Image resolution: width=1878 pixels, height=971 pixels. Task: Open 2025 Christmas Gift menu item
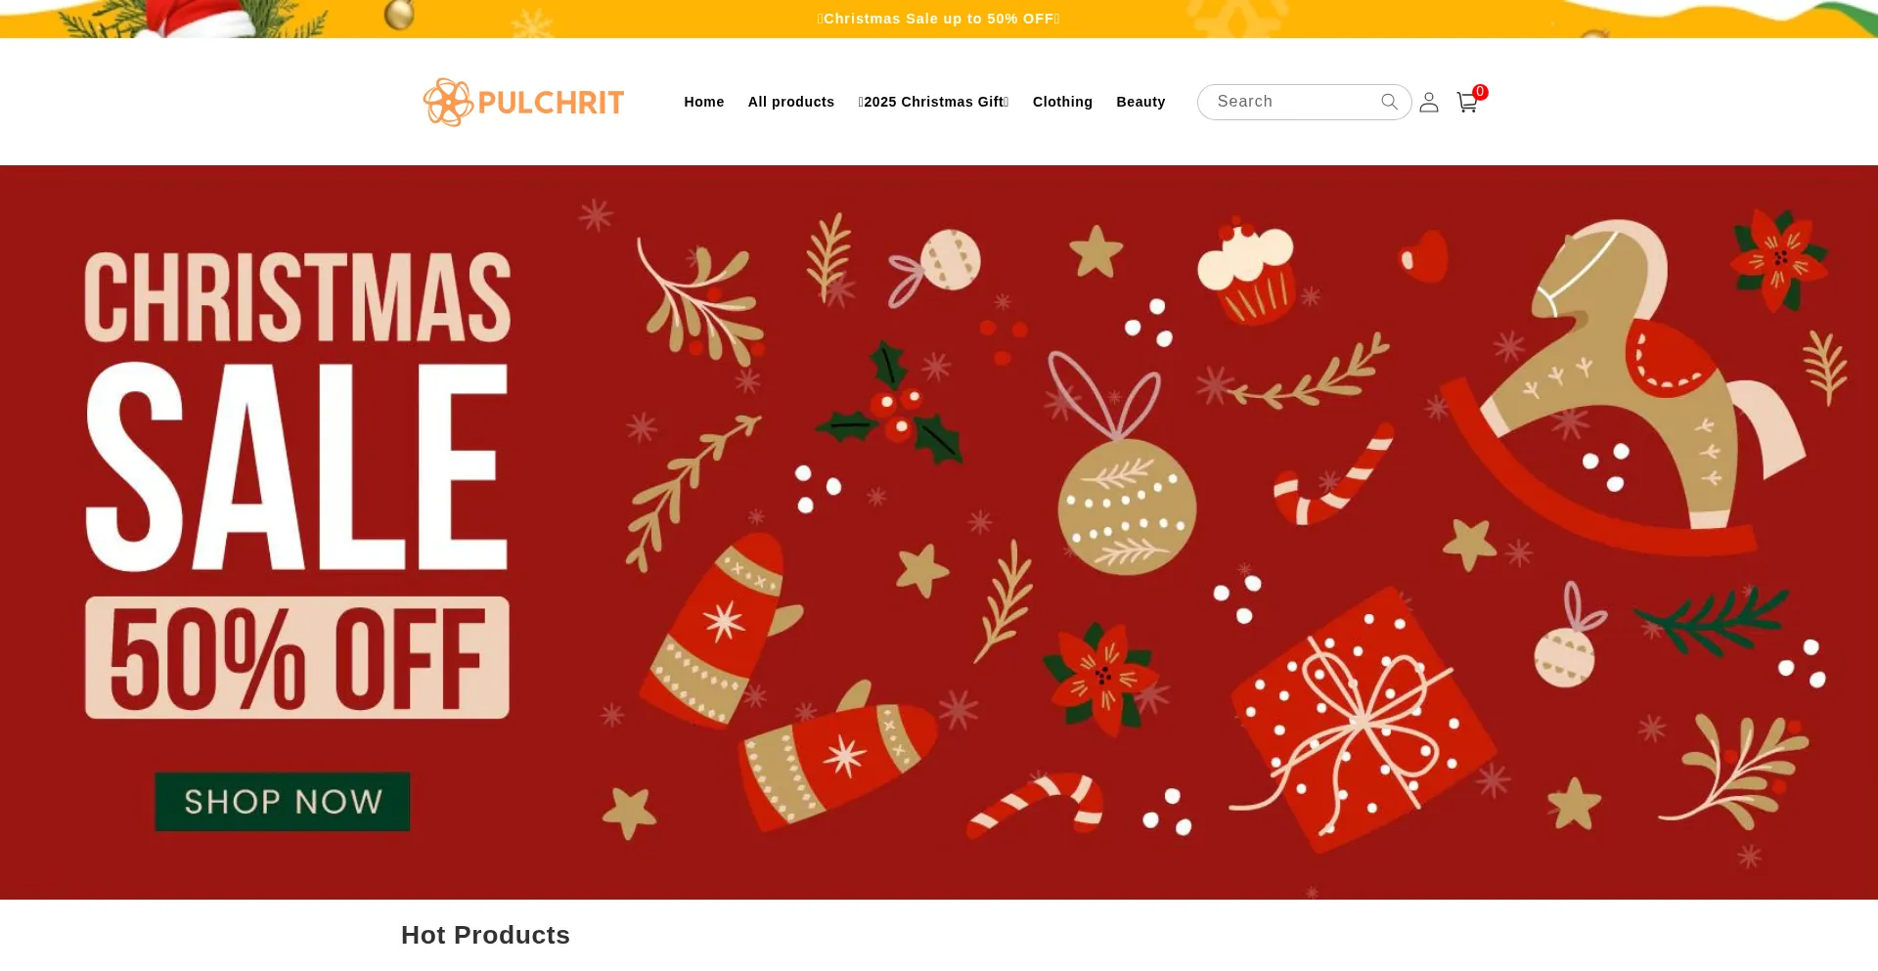click(934, 102)
